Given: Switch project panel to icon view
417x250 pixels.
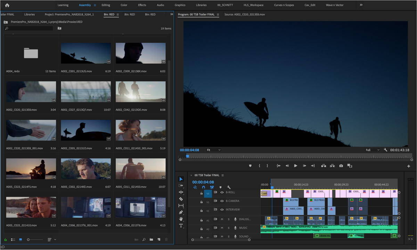Looking at the screenshot, I should (x=20, y=239).
